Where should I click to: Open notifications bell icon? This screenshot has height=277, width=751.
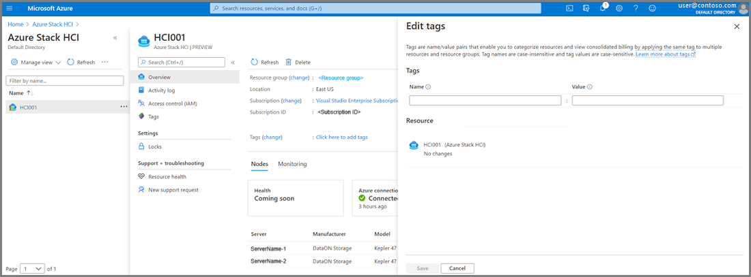click(603, 8)
